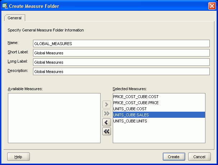The image size is (218, 165).
Task: Click the remove all measures double-arrow button
Action: point(107,131)
